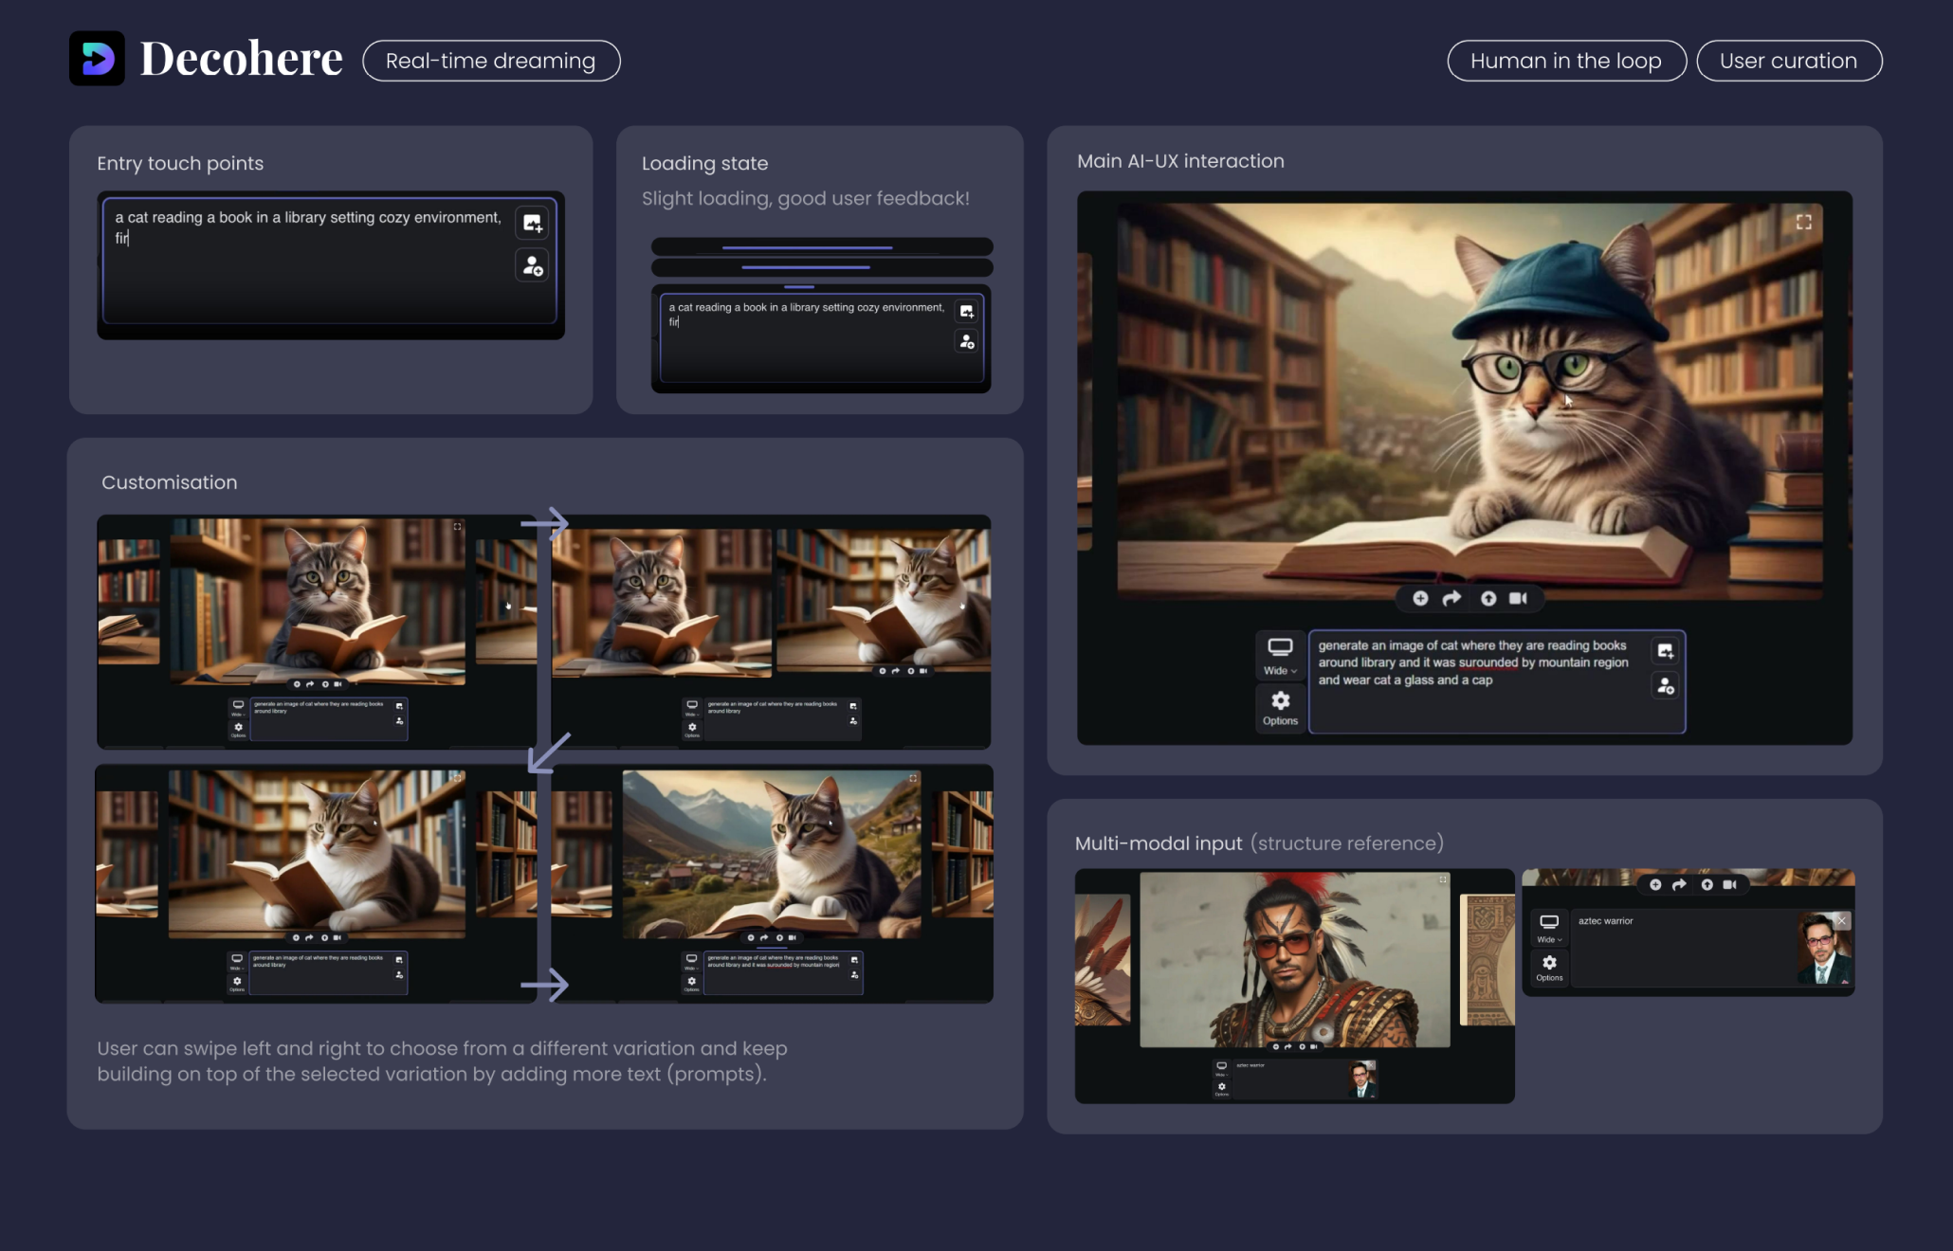This screenshot has width=1953, height=1251.
Task: Expand main cat image to fullscreen
Action: click(x=1803, y=222)
